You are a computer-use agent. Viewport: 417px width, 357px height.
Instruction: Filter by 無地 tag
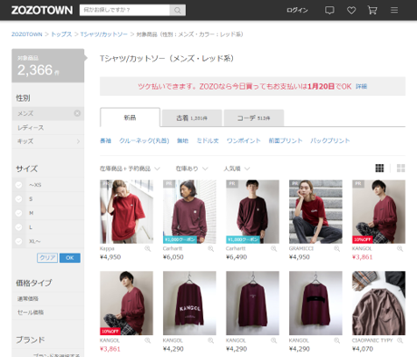point(182,140)
